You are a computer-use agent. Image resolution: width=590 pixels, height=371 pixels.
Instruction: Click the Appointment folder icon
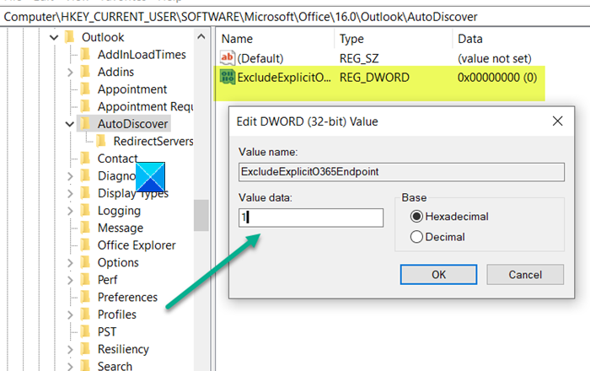(x=86, y=89)
